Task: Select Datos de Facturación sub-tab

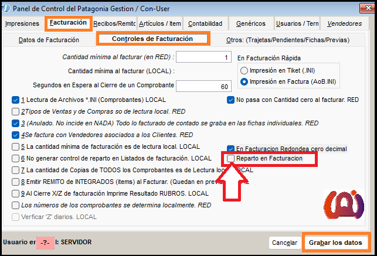Action: pos(49,40)
